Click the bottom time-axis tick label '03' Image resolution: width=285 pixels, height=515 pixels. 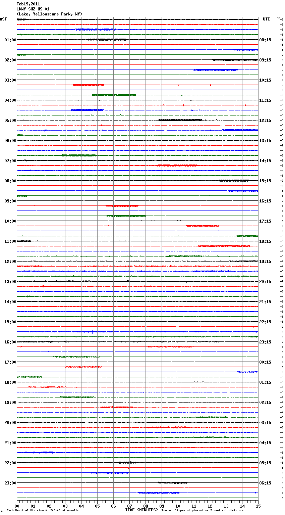point(65,506)
